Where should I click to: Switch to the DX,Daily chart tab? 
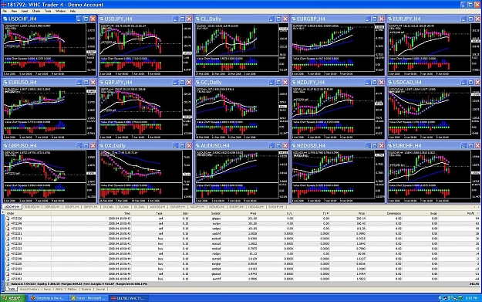pos(108,207)
